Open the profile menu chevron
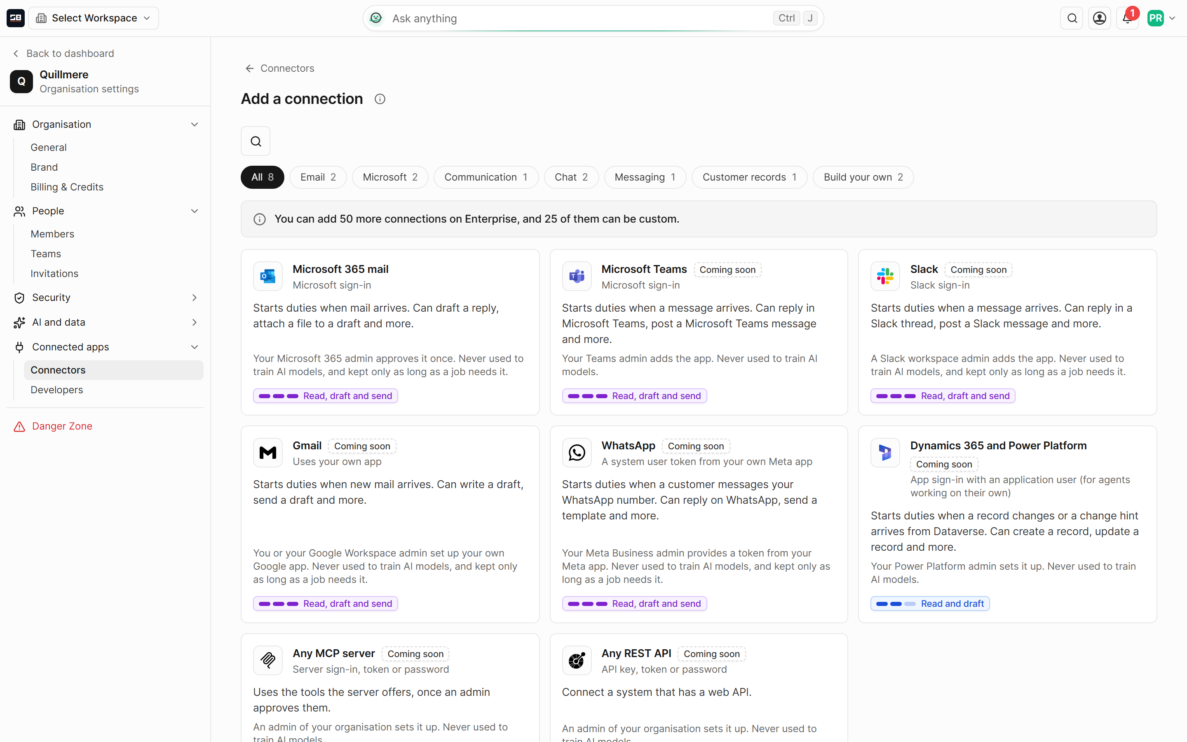Screen dimensions: 1187x742 coord(1172,18)
